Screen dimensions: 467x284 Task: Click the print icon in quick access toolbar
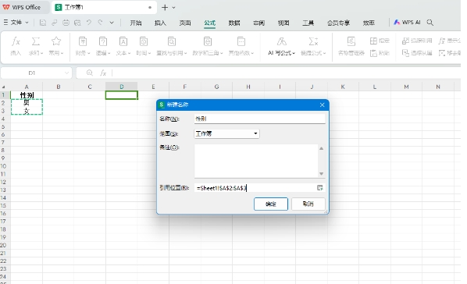coord(66,23)
